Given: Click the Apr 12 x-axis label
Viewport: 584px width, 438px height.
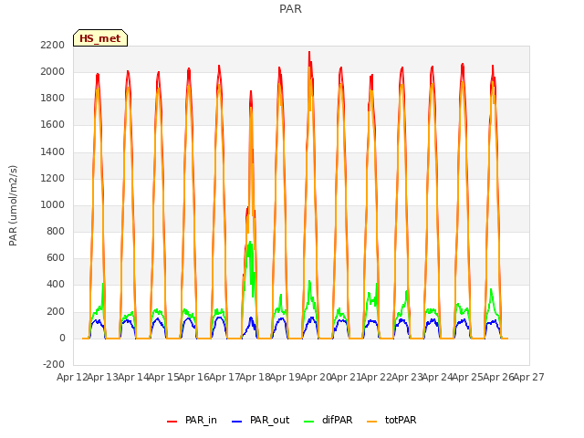Looking at the screenshot, I should coord(72,377).
